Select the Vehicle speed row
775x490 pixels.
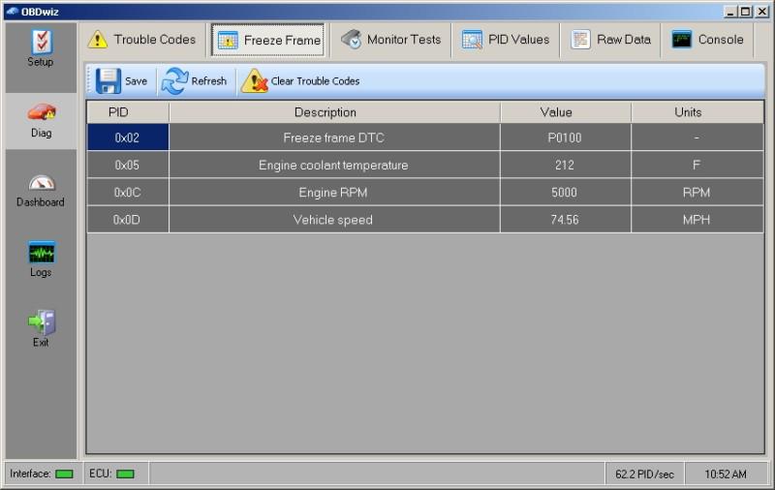click(x=332, y=220)
